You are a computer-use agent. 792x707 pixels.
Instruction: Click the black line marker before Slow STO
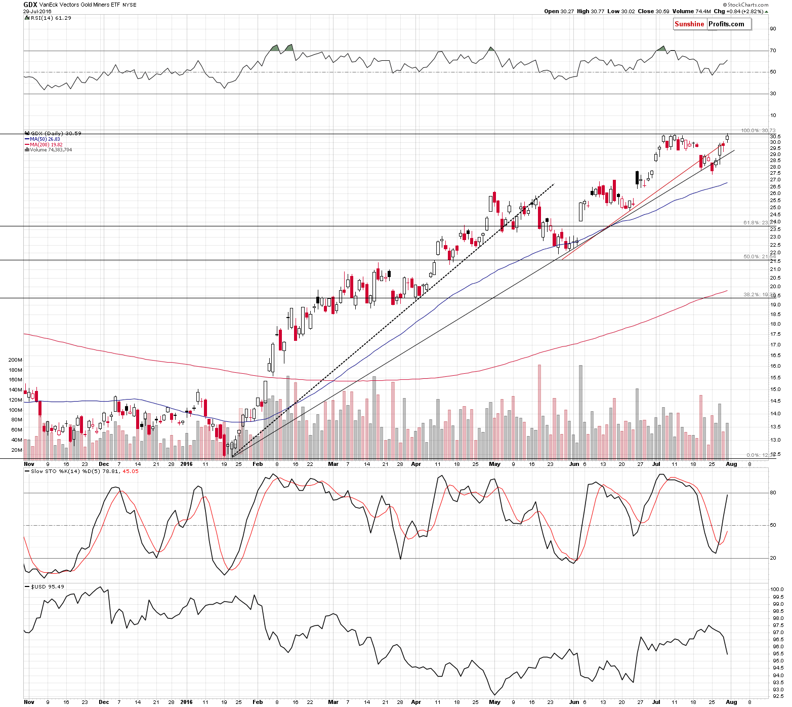[x=27, y=471]
